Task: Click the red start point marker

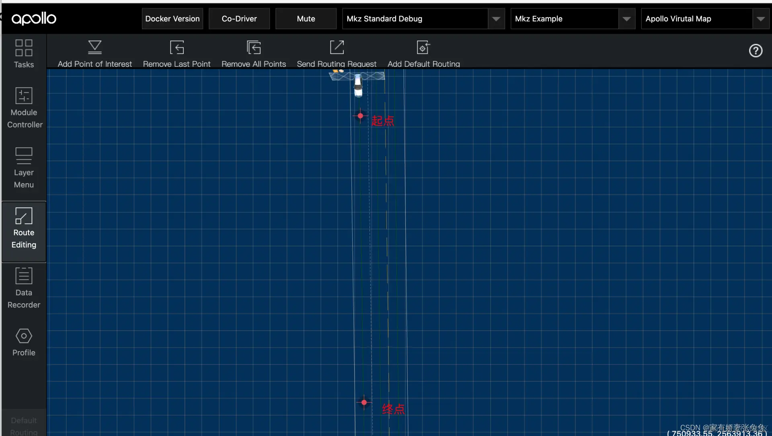Action: (x=360, y=116)
